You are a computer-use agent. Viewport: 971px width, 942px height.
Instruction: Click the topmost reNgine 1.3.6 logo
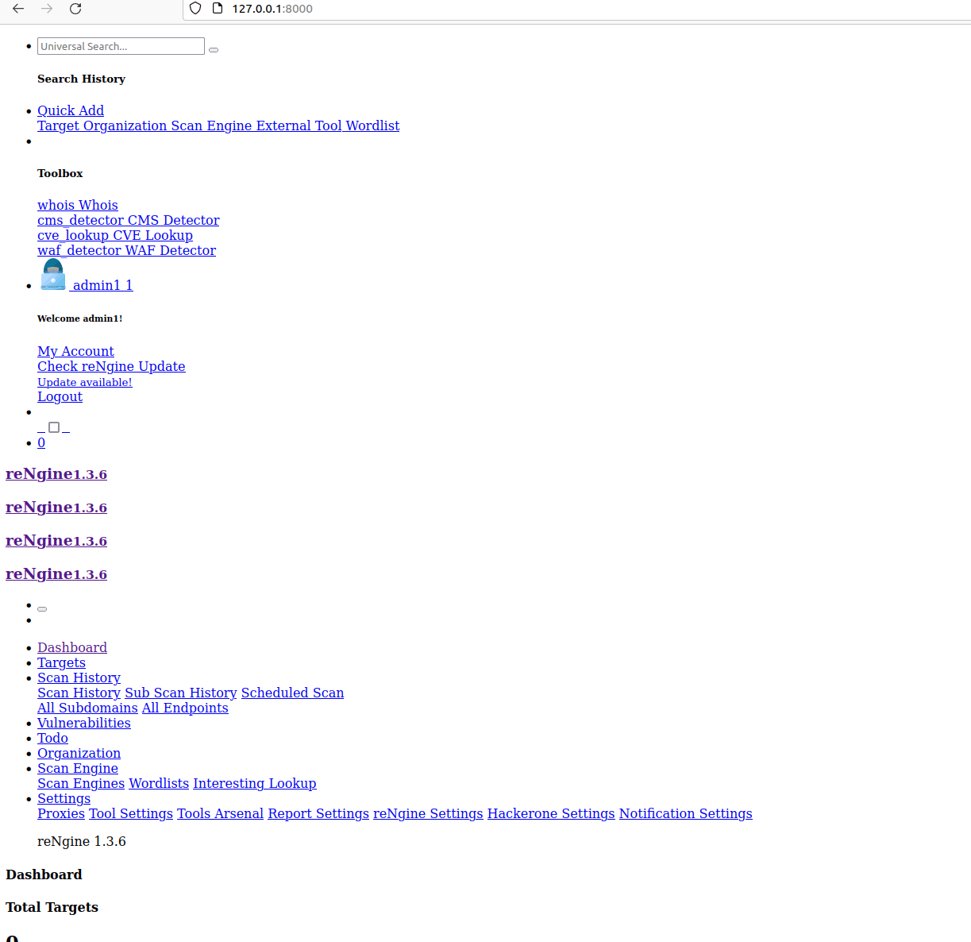pos(56,473)
